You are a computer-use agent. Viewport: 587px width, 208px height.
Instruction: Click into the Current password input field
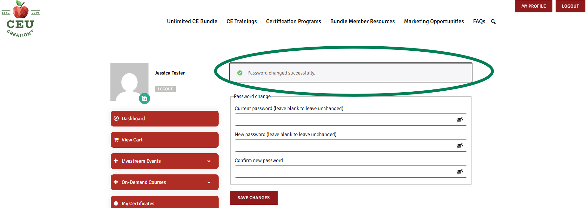344,120
